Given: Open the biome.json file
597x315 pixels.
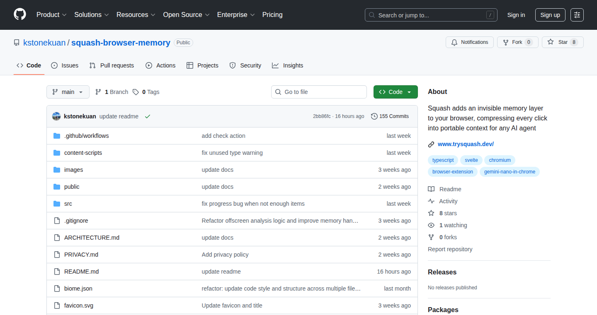Looking at the screenshot, I should (78, 289).
